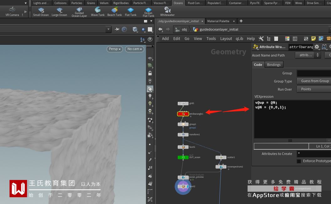Click the Small Ocean shelf tool
Screen dimensions: 331x204
coord(41,12)
